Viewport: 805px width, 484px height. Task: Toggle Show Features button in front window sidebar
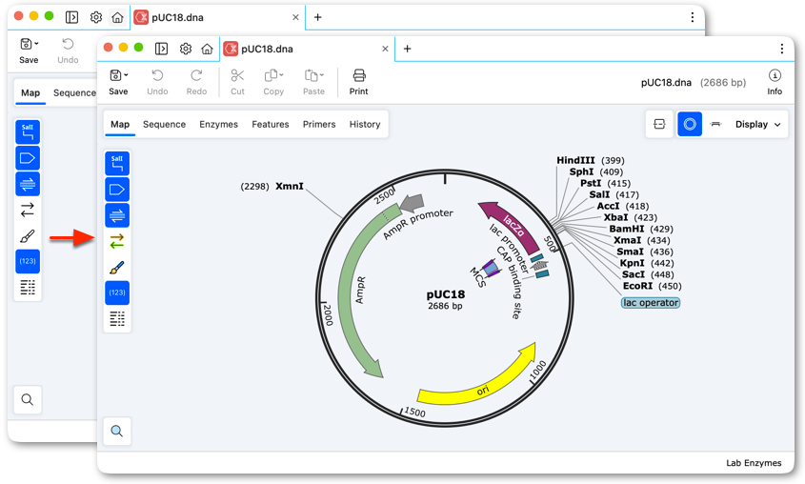(x=117, y=190)
